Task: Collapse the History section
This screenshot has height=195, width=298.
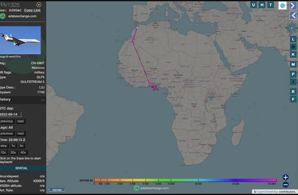Action: [x=43, y=100]
